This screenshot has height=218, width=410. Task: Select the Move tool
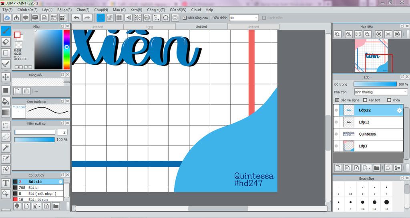pos(6,77)
